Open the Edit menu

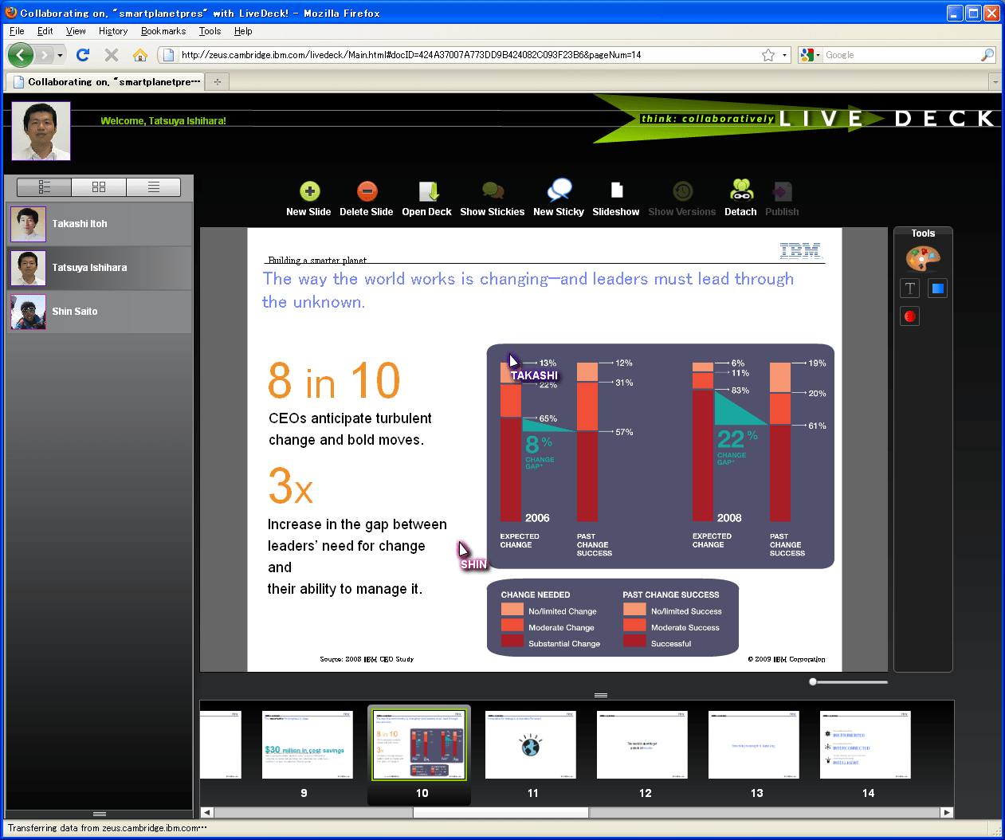click(x=45, y=31)
